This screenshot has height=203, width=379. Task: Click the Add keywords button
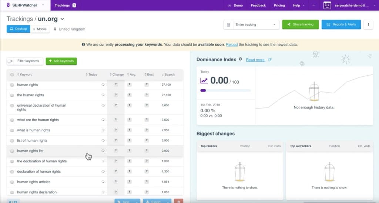pos(61,61)
